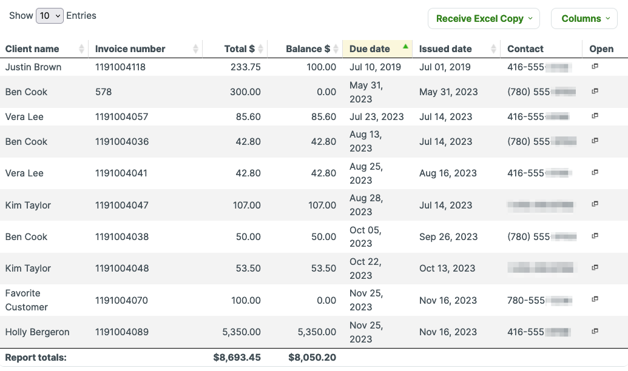
Task: Open Kim Taylor's invoice 1191004048 via its icon
Action: click(595, 267)
